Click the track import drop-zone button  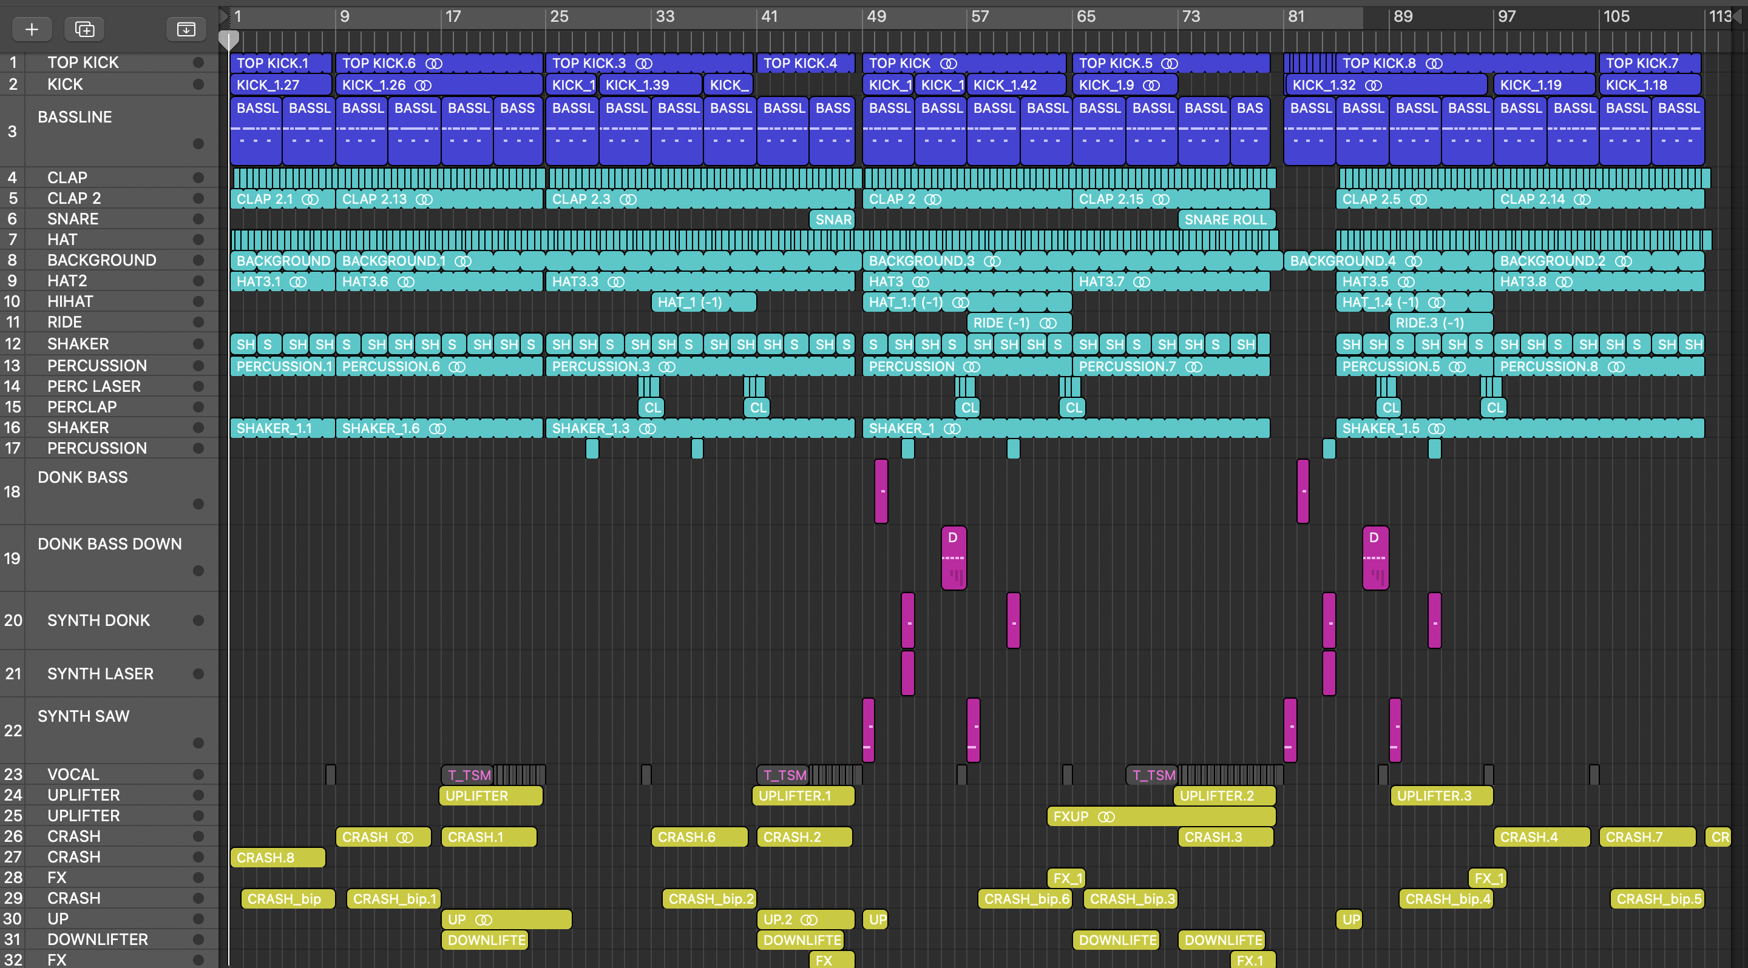[x=185, y=29]
